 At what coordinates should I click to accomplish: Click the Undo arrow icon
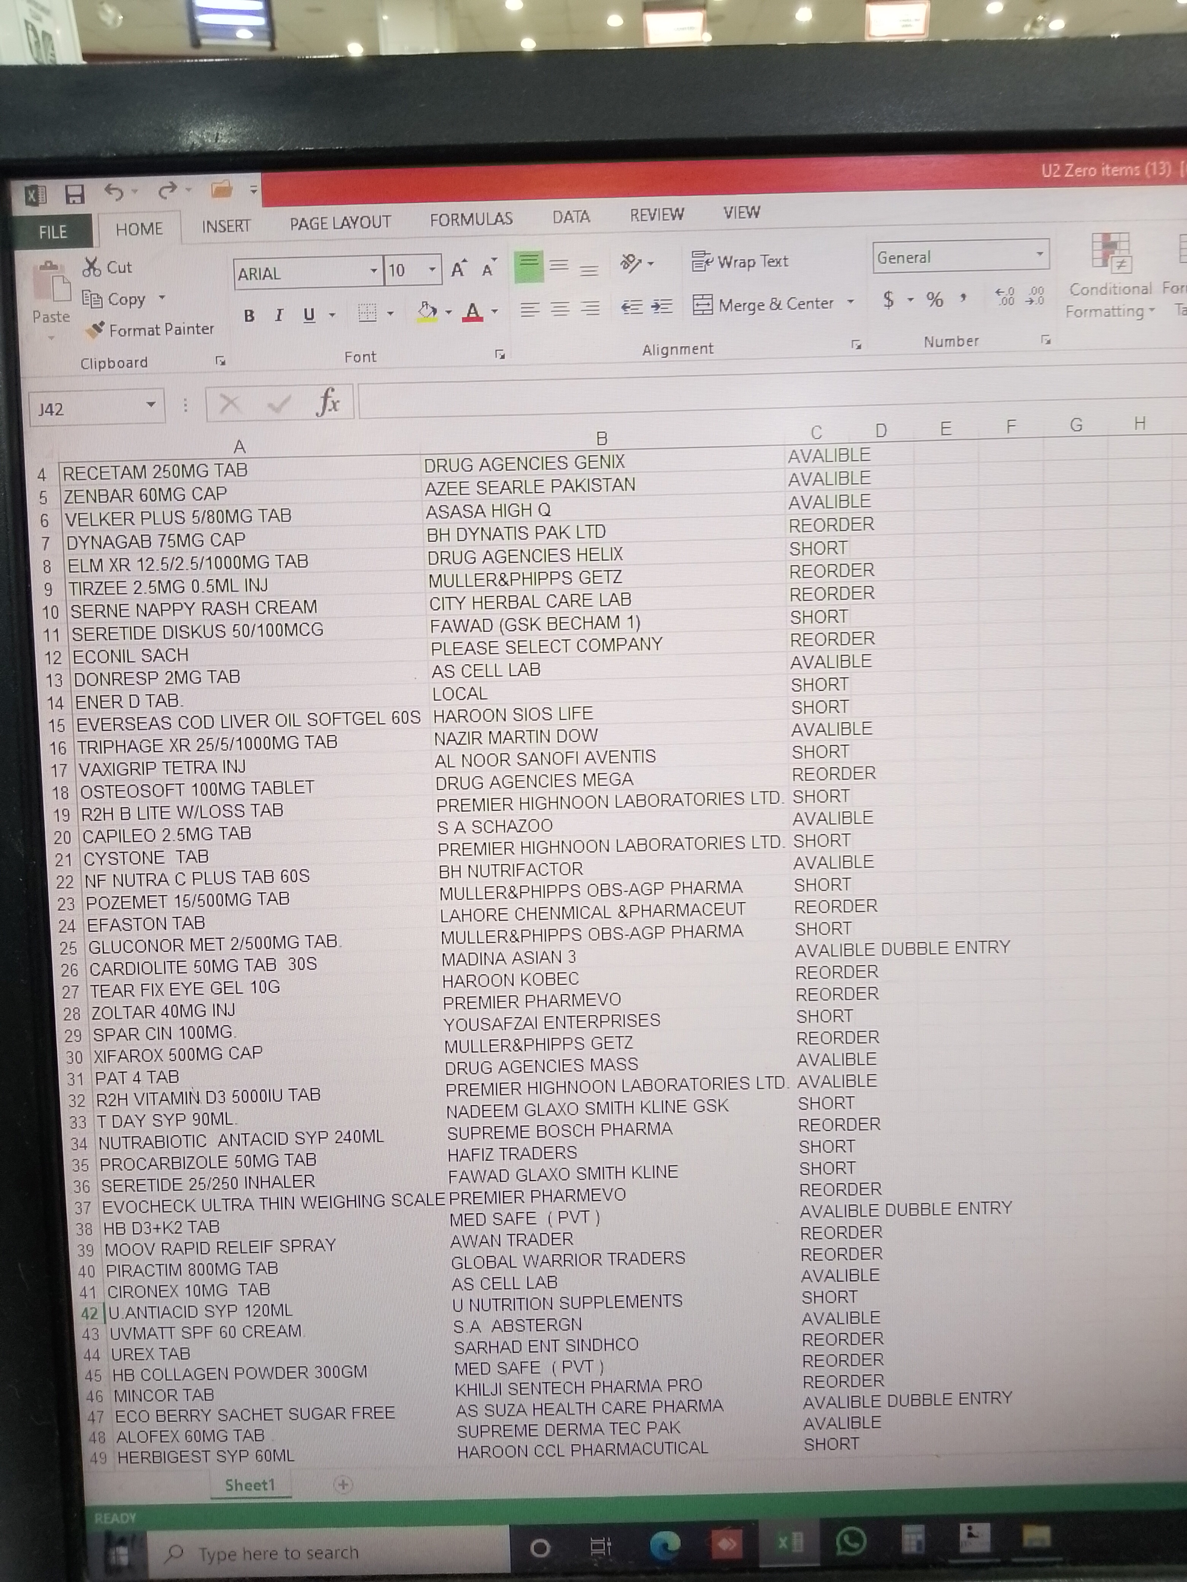coord(113,192)
